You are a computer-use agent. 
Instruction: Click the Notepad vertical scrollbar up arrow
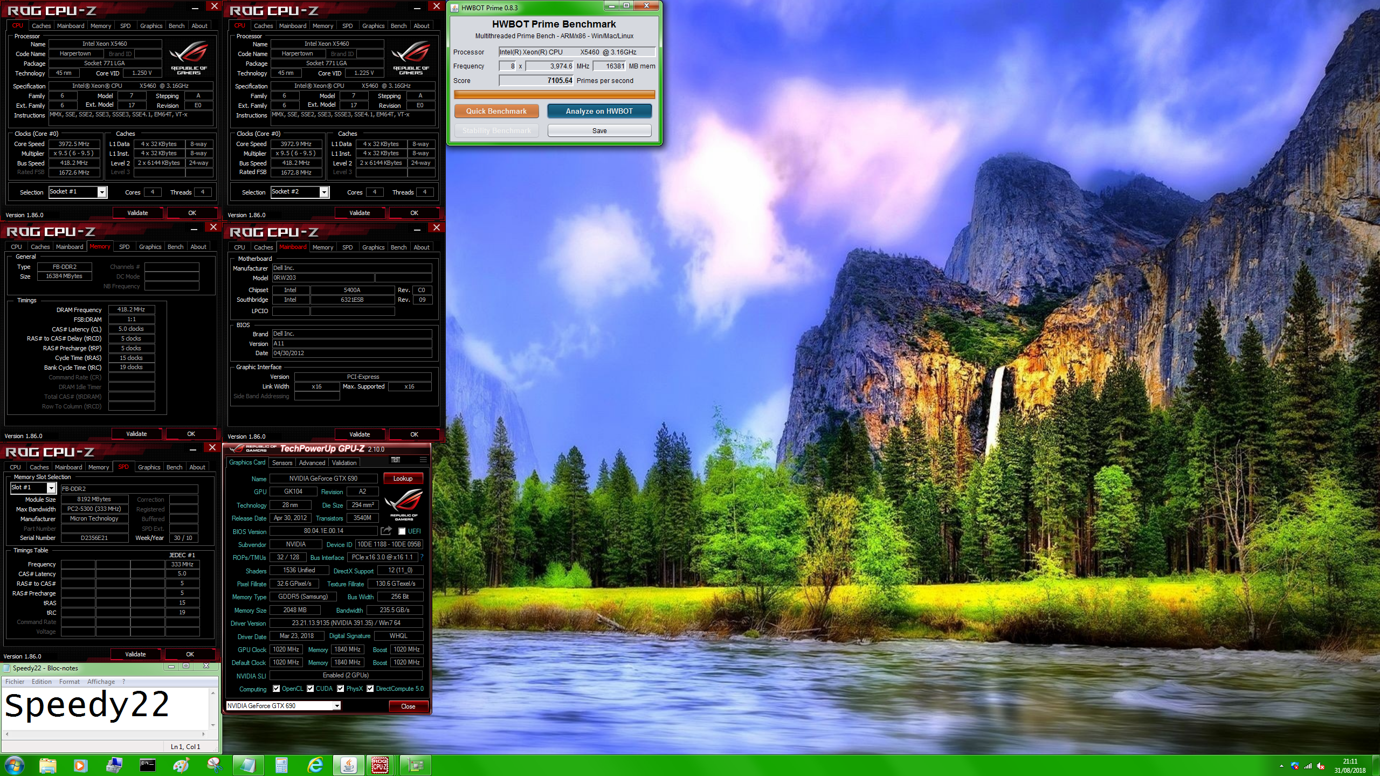point(213,694)
